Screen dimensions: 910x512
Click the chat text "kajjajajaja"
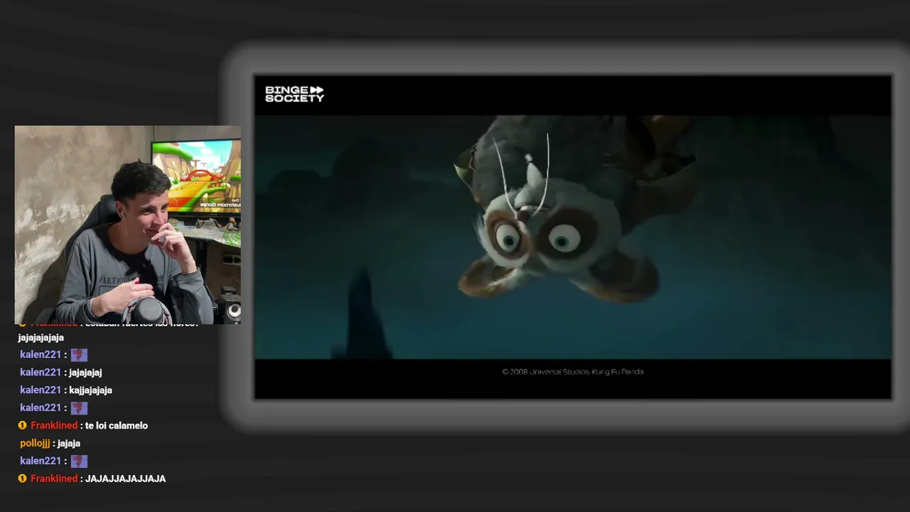(90, 390)
